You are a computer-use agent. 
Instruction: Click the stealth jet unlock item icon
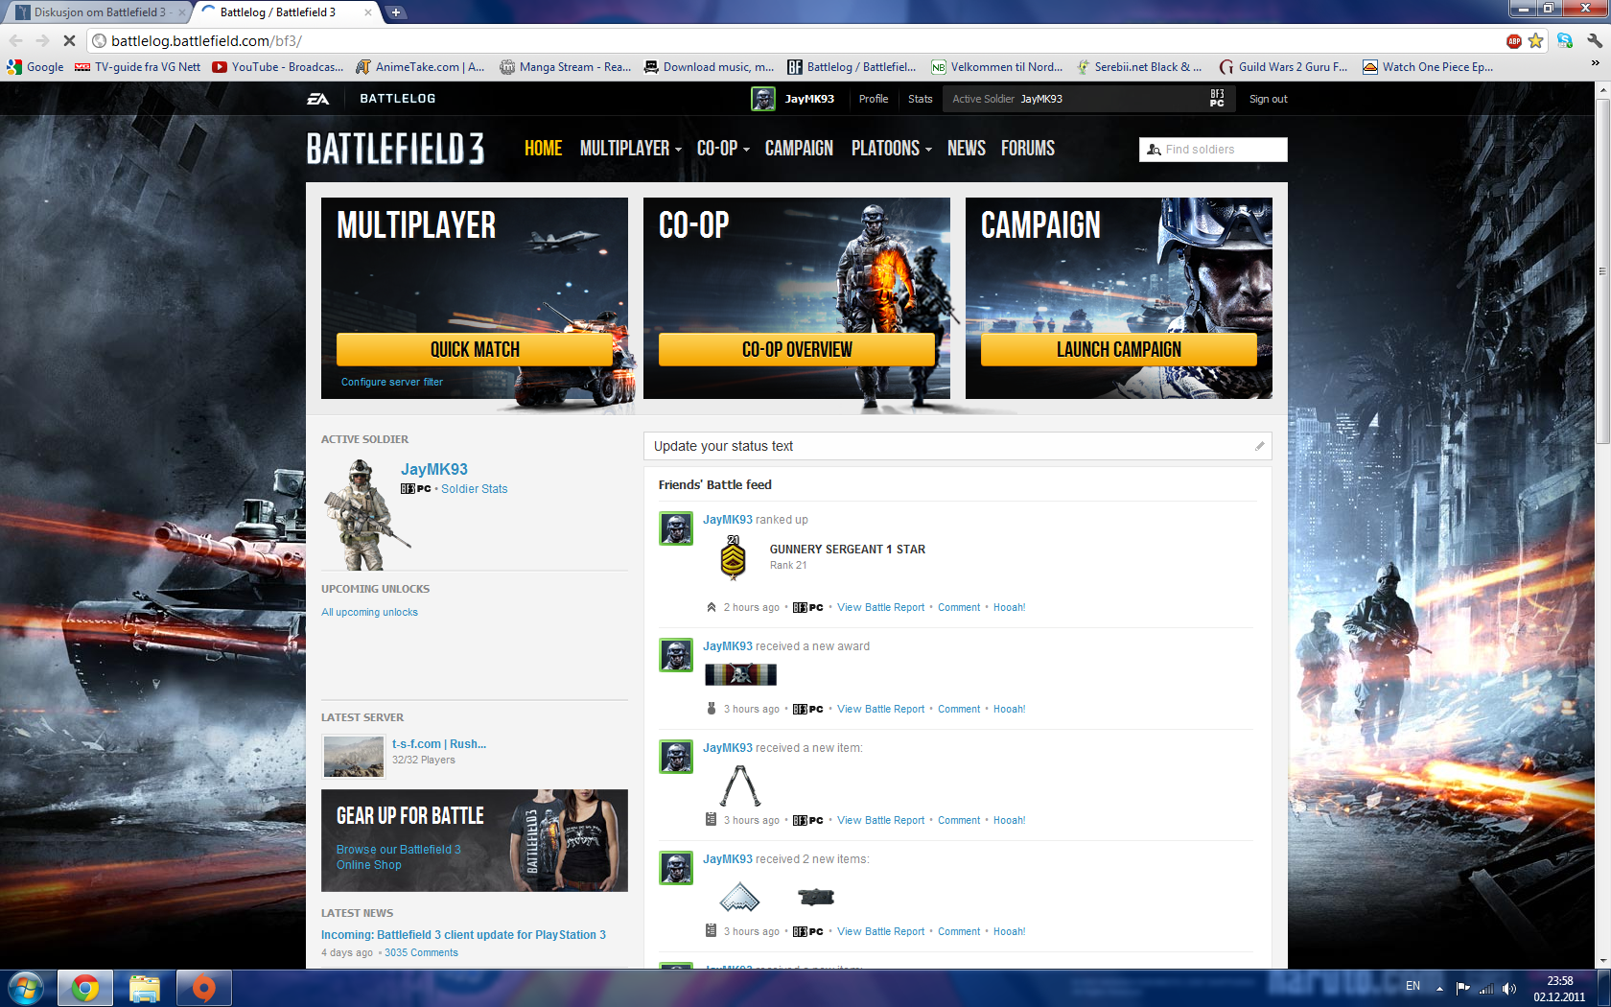click(x=739, y=897)
